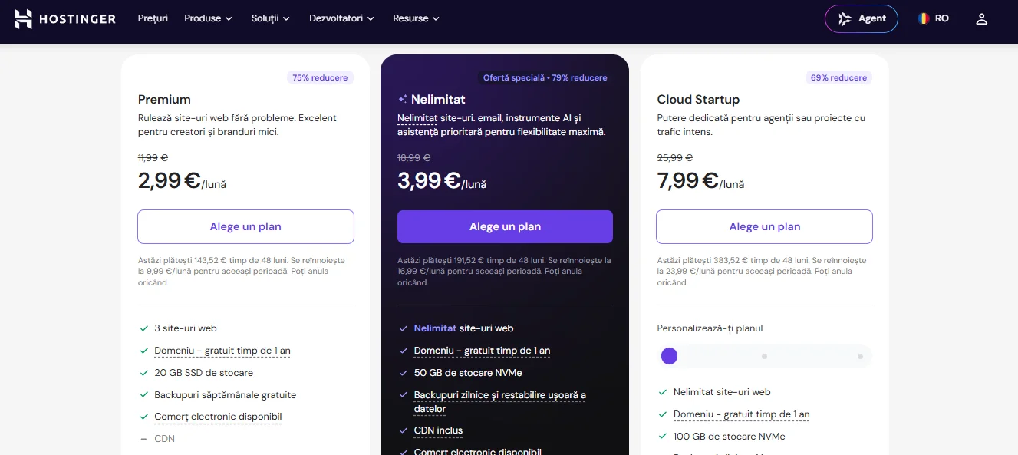Click checkmark beside CDN inclus
1018x455 pixels.
pos(403,430)
